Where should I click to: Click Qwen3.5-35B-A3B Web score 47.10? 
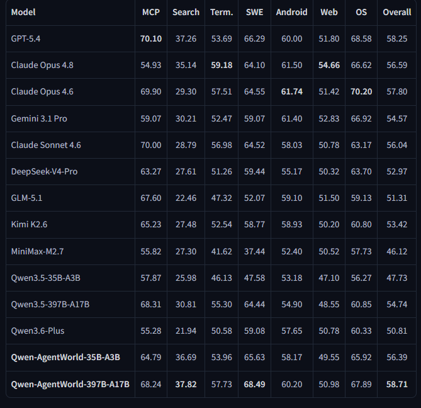329,278
